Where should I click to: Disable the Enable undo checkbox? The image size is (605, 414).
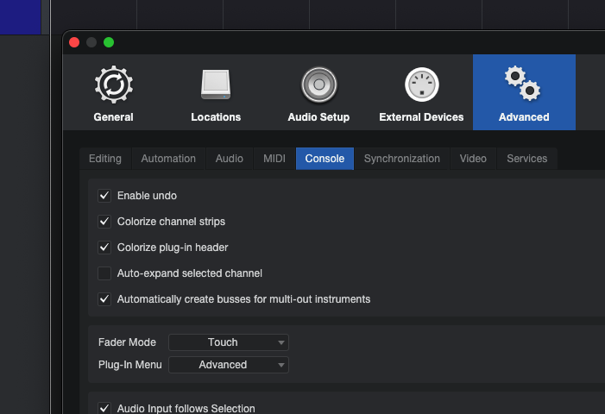pos(104,196)
